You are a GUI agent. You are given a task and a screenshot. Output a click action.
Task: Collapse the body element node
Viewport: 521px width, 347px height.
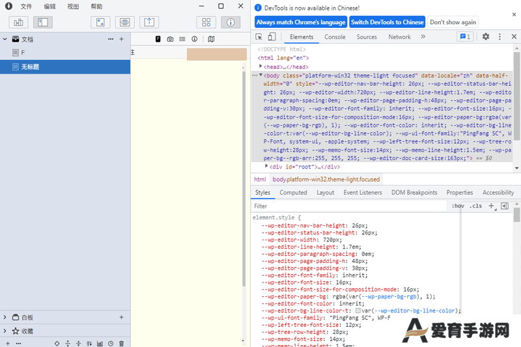coord(260,75)
